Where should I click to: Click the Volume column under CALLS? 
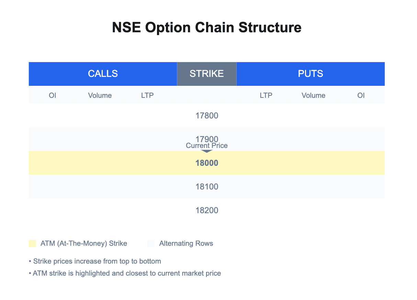pos(100,95)
